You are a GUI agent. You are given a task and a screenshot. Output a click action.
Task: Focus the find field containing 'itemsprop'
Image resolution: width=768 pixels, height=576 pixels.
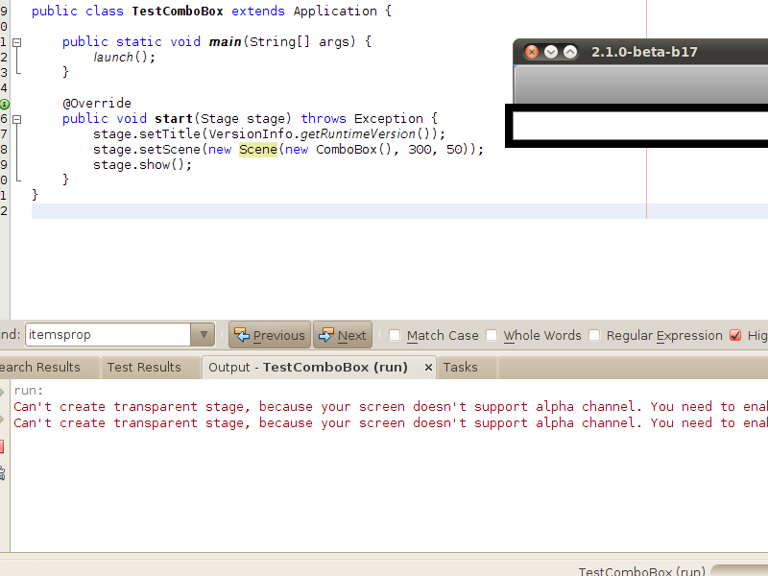(108, 335)
